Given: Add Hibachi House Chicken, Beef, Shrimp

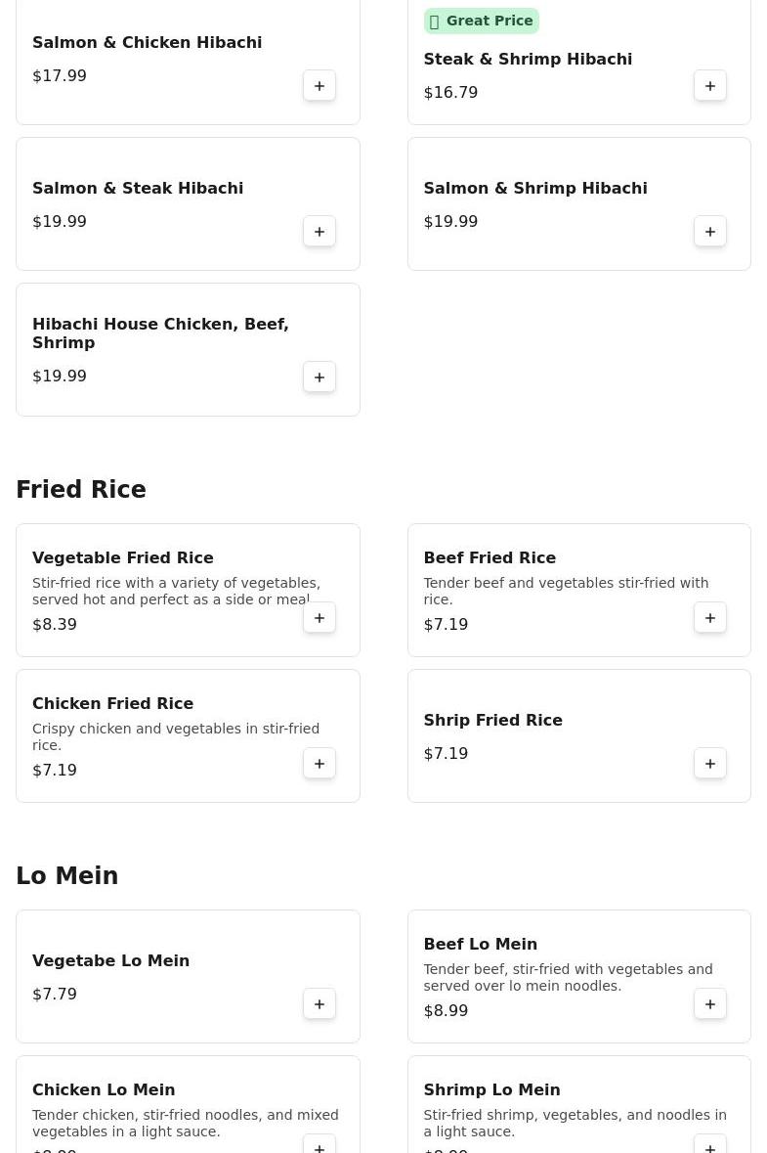Looking at the screenshot, I should [x=320, y=377].
